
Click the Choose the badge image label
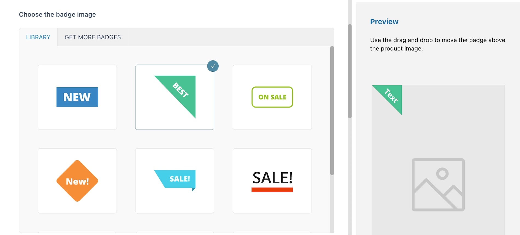click(x=57, y=14)
